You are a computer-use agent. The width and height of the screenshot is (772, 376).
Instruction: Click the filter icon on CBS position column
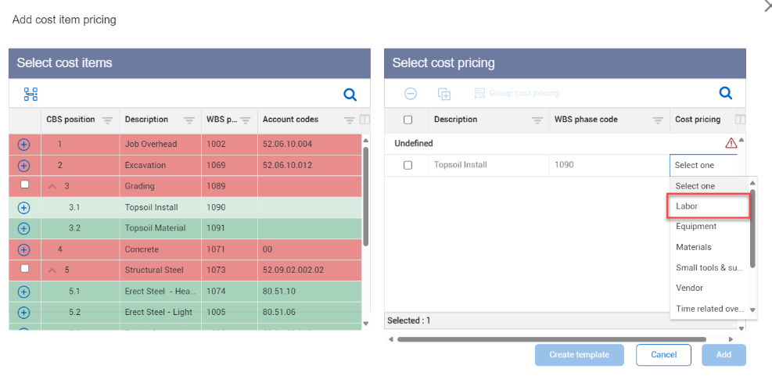click(107, 120)
